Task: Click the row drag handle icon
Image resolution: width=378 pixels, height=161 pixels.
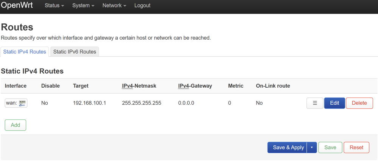Action: 315,103
